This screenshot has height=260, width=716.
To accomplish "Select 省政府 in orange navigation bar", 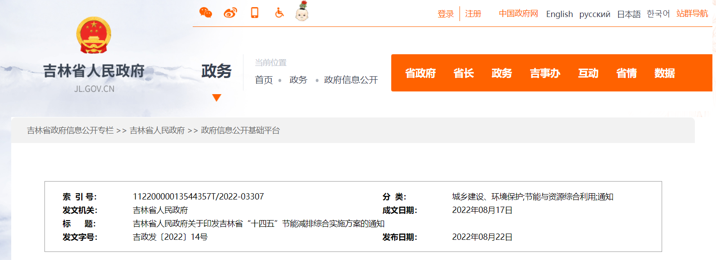I will point(420,73).
